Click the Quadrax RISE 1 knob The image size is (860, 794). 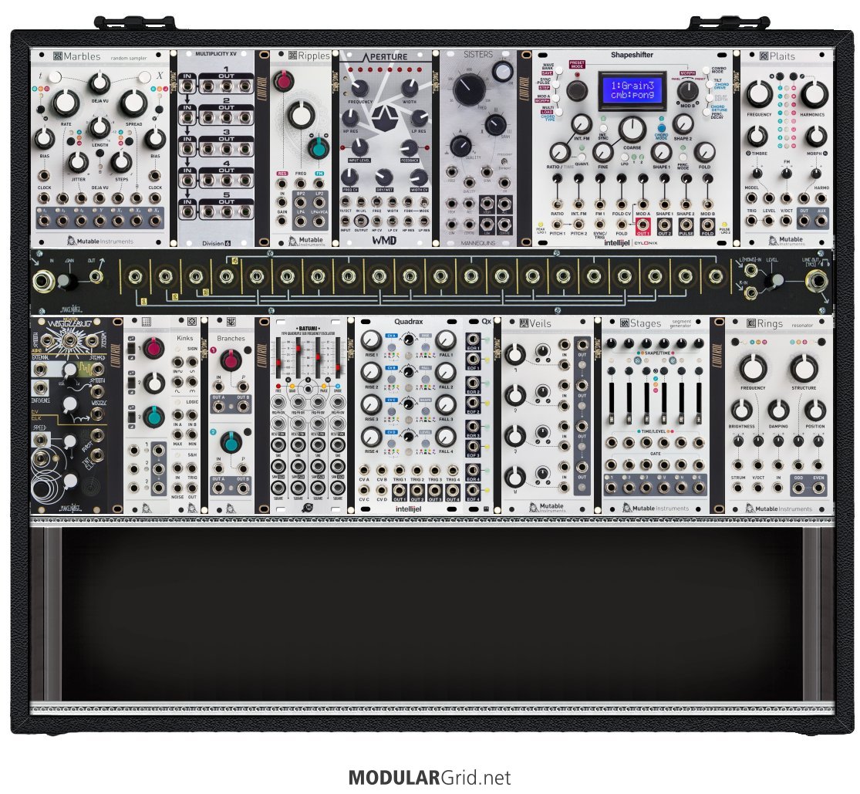pyautogui.click(x=372, y=340)
